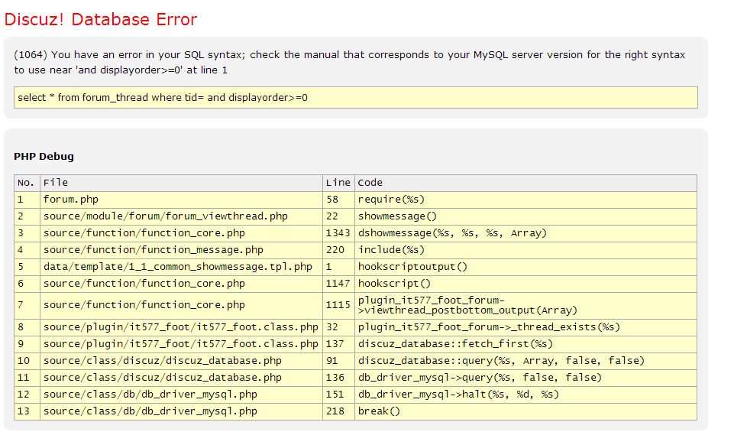Click the Code column header
The width and height of the screenshot is (747, 432).
point(525,183)
